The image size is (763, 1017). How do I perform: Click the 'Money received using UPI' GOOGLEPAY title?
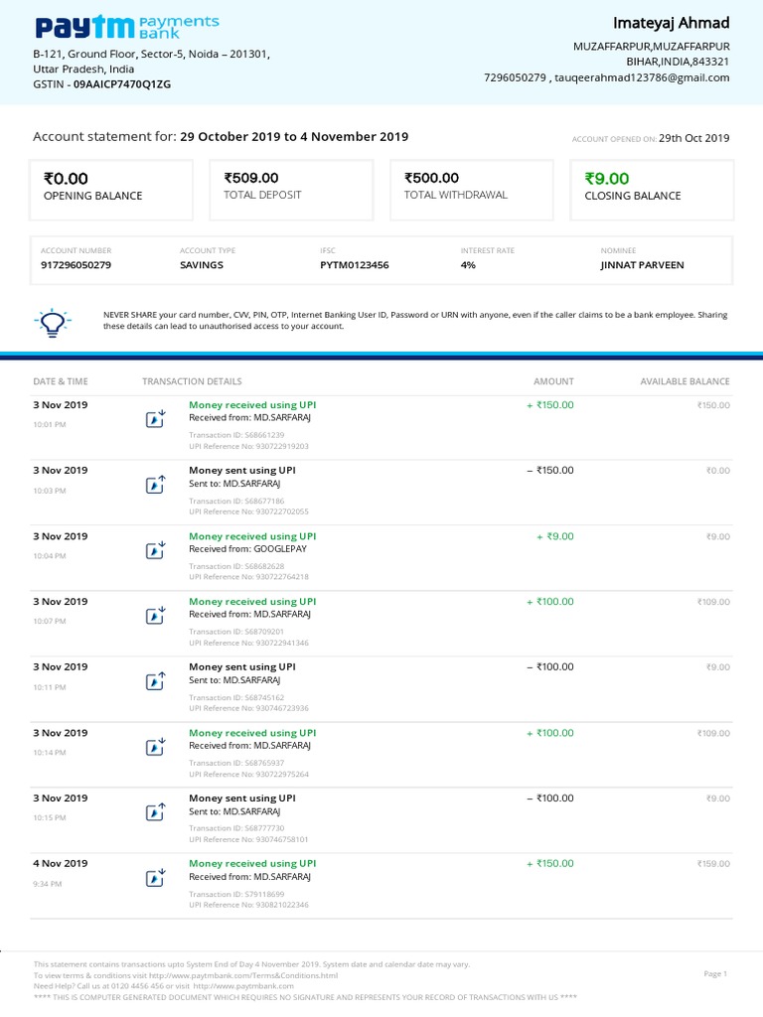(252, 536)
